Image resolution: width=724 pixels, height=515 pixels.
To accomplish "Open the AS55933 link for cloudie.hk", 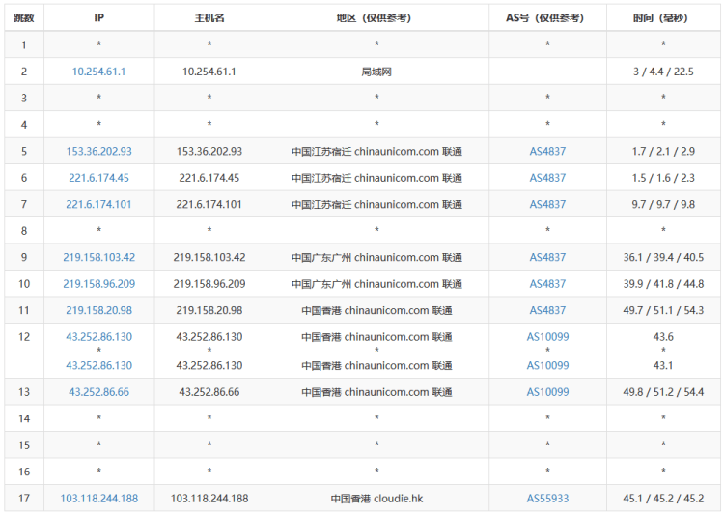I will coord(547,499).
